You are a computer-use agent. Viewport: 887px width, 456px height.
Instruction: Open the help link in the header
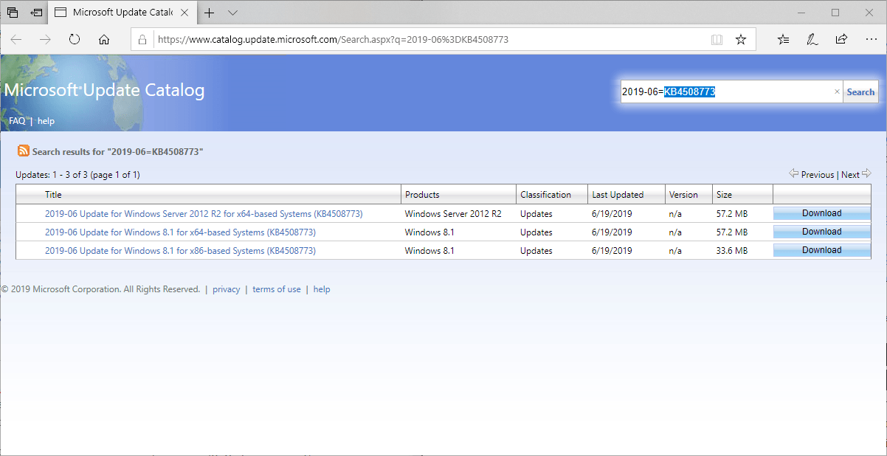tap(46, 121)
